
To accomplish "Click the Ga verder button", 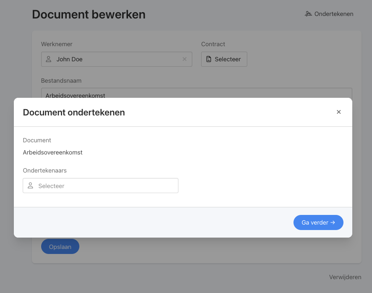I will tap(318, 222).
